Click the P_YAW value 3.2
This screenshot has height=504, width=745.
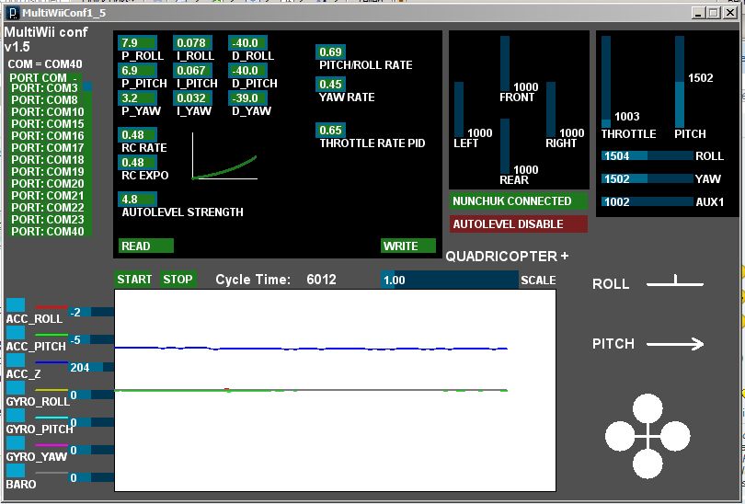coord(137,97)
